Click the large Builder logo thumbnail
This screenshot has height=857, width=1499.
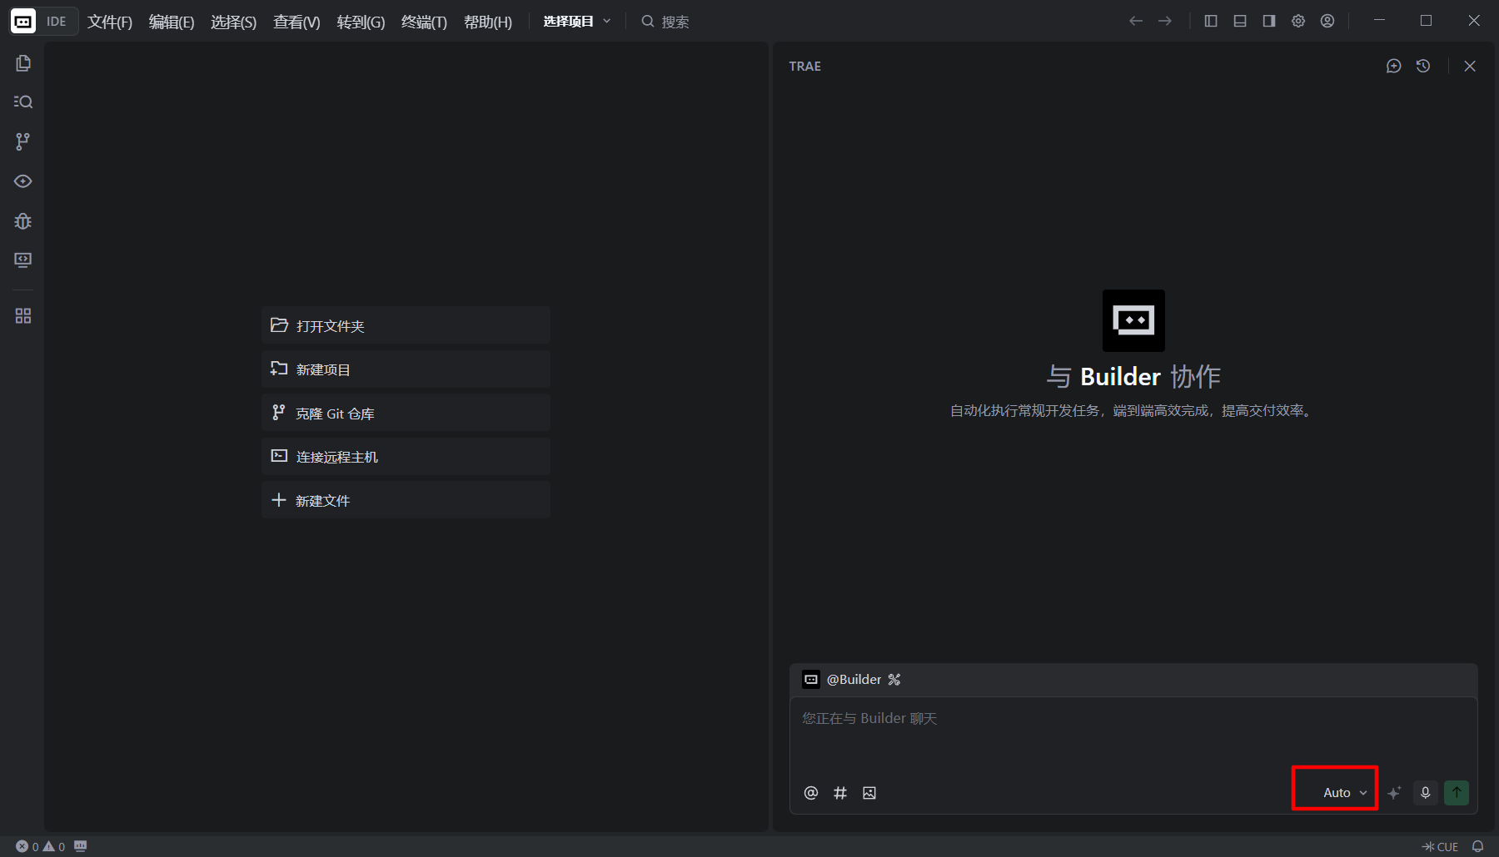1133,320
